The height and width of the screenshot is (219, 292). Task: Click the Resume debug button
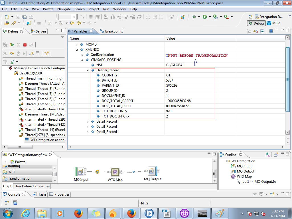pos(12,45)
